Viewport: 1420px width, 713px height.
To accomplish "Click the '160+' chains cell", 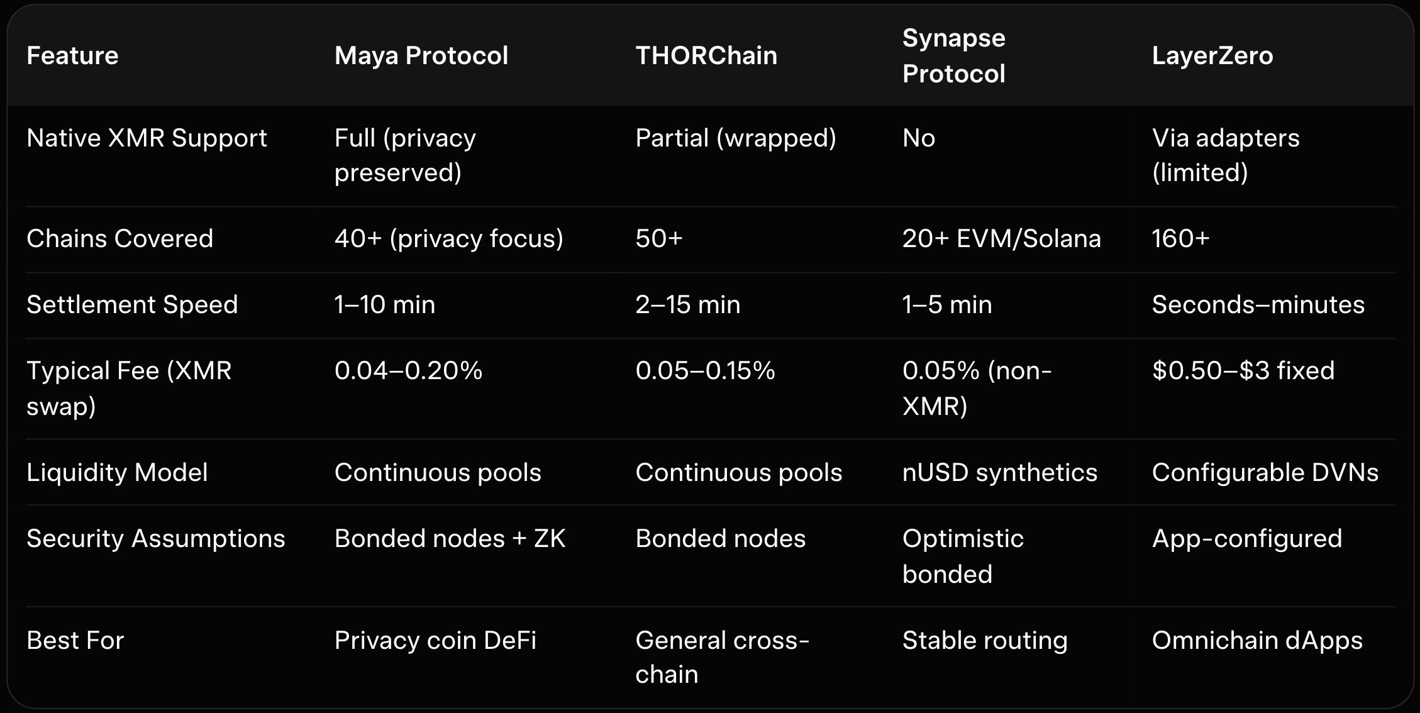I will coord(1180,238).
